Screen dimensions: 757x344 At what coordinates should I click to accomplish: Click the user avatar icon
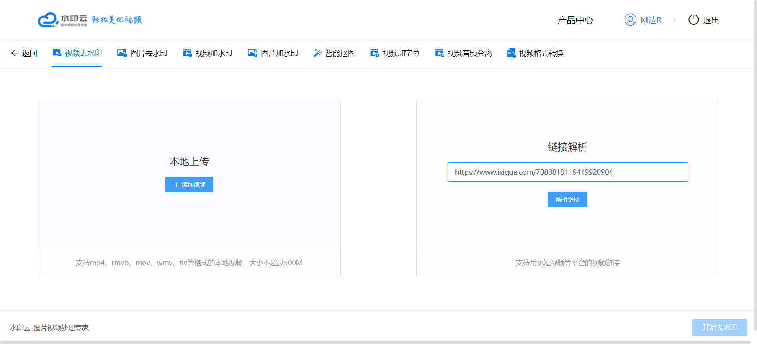coord(630,20)
